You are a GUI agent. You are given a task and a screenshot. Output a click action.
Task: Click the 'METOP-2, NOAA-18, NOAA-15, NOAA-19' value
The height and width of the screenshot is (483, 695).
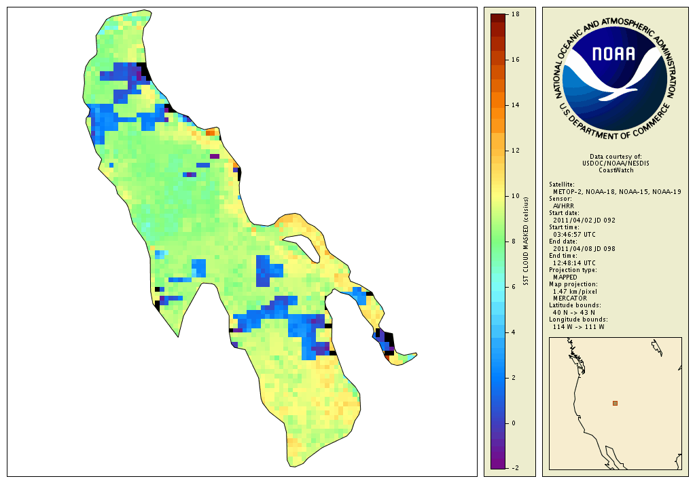[617, 192]
